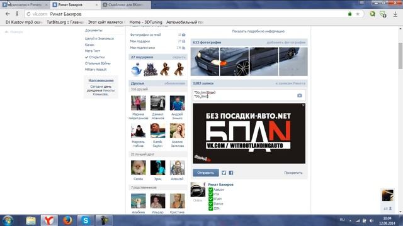Viewport: 403px width, 226px height.
Task: Click the Друзья section header
Action: pos(158,83)
